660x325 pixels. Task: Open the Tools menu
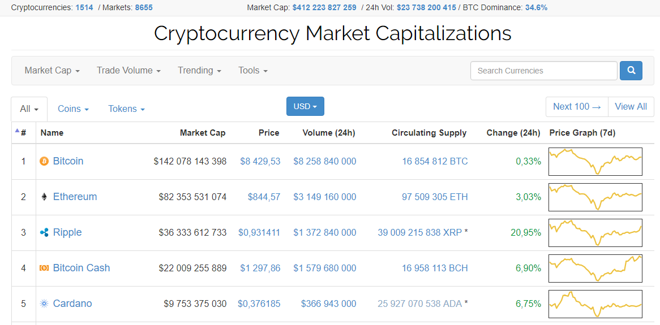(x=252, y=71)
